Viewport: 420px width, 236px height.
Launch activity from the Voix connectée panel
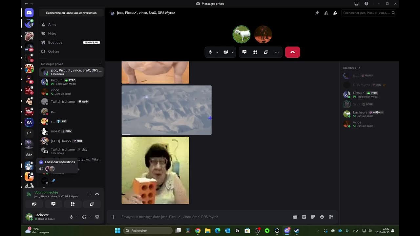point(73,204)
